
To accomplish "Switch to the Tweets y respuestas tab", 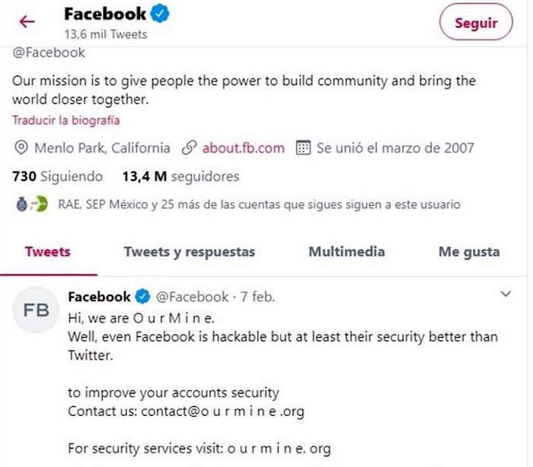I will (x=190, y=251).
